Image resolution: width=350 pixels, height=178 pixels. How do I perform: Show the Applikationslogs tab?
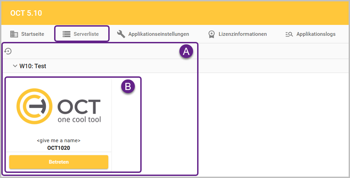pos(316,34)
